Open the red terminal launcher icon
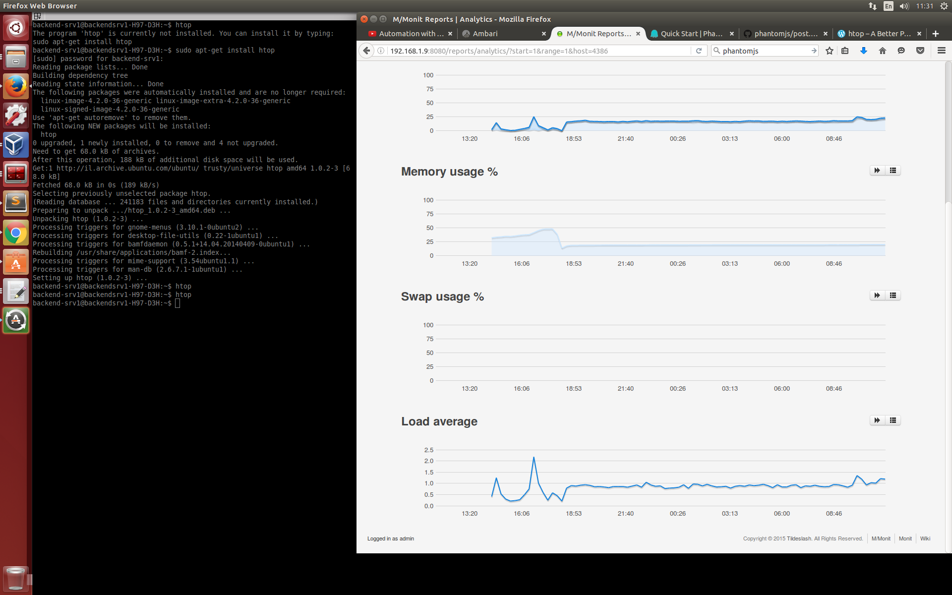952x595 pixels. tap(16, 174)
